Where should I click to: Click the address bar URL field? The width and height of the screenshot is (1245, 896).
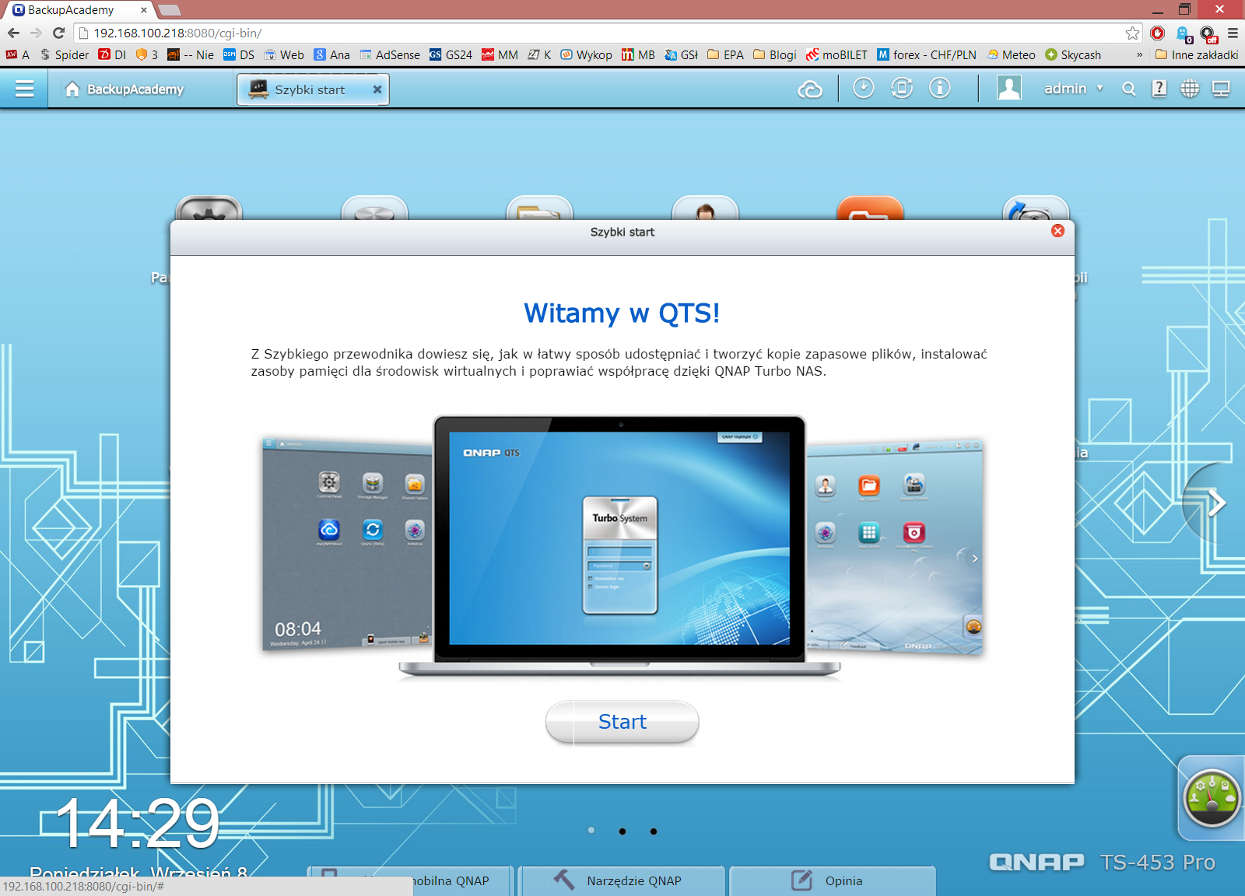tap(607, 33)
